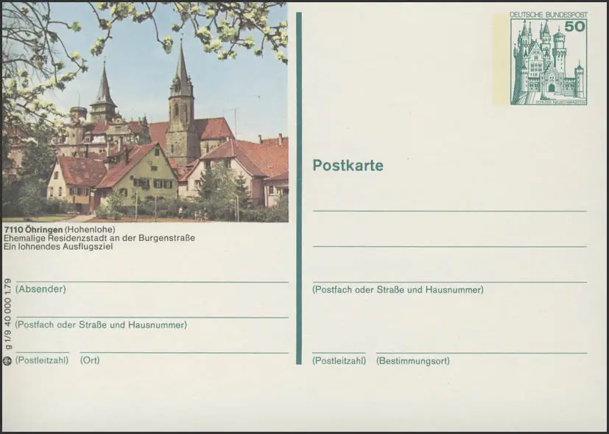Viewport: 609px width, 434px height.
Task: Select the 50 denomination on the stamp
Action: (x=575, y=27)
